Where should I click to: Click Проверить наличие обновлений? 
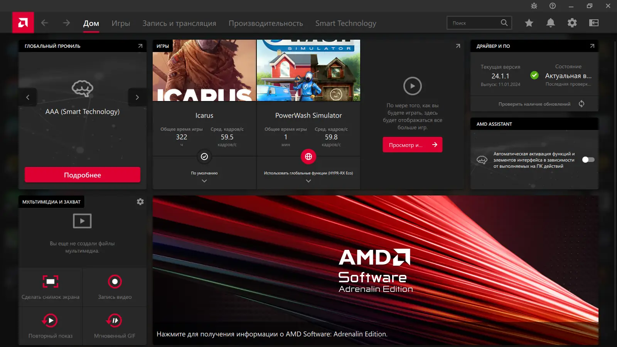[534, 104]
